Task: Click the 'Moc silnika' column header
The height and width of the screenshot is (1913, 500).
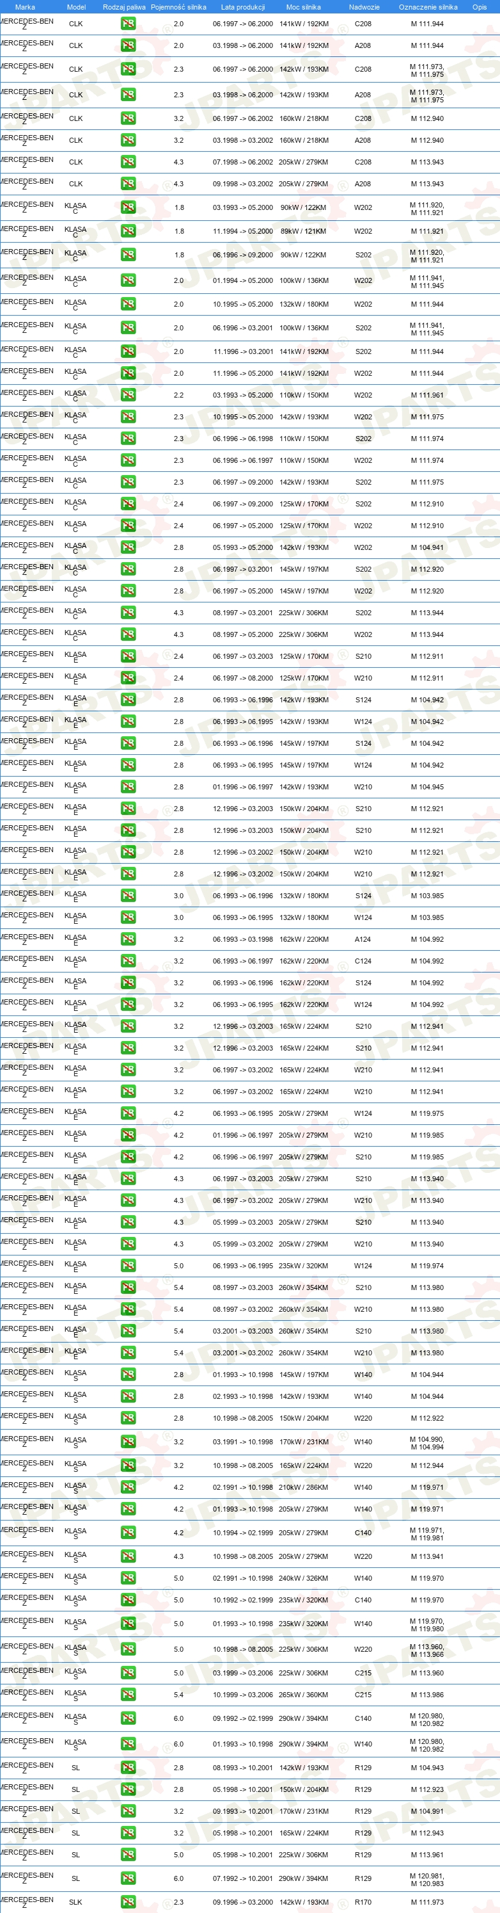Action: click(304, 6)
